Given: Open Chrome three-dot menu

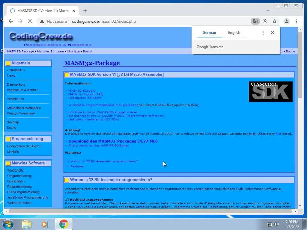Looking at the screenshot, I should 296,21.
